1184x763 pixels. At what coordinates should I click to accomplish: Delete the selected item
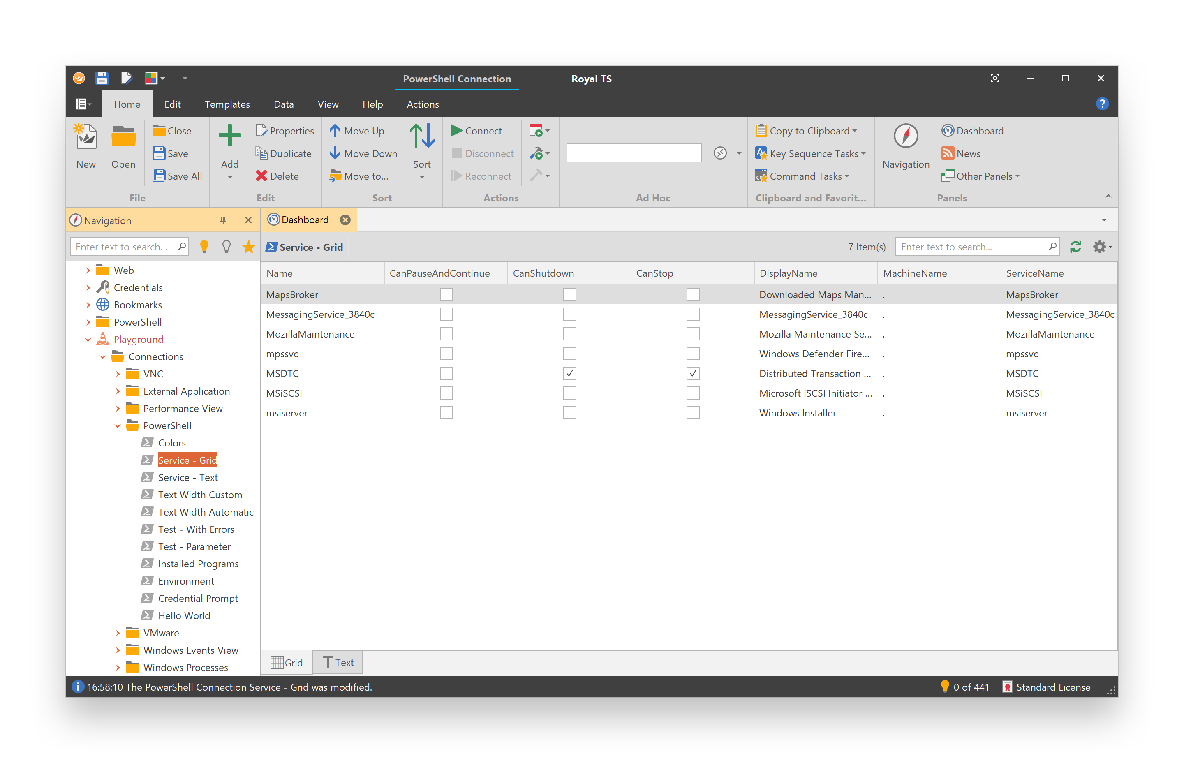pyautogui.click(x=277, y=176)
